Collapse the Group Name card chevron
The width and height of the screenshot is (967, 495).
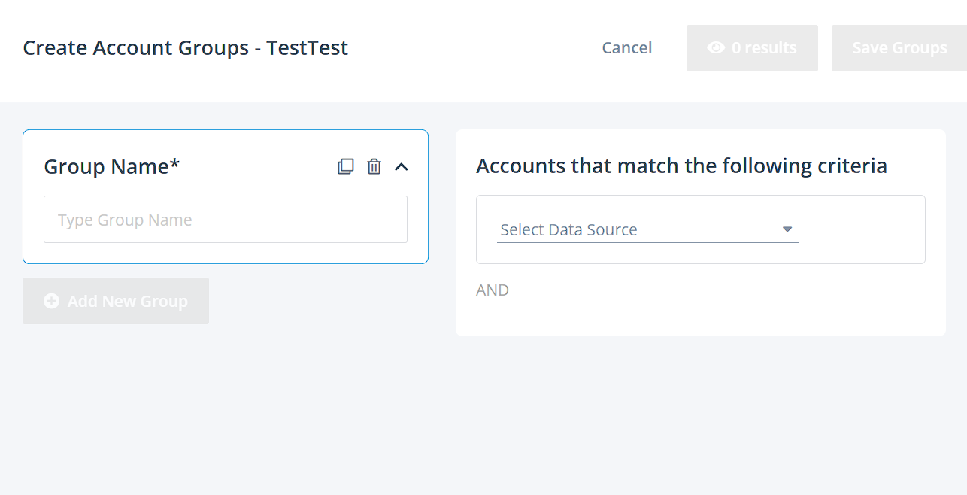[402, 166]
